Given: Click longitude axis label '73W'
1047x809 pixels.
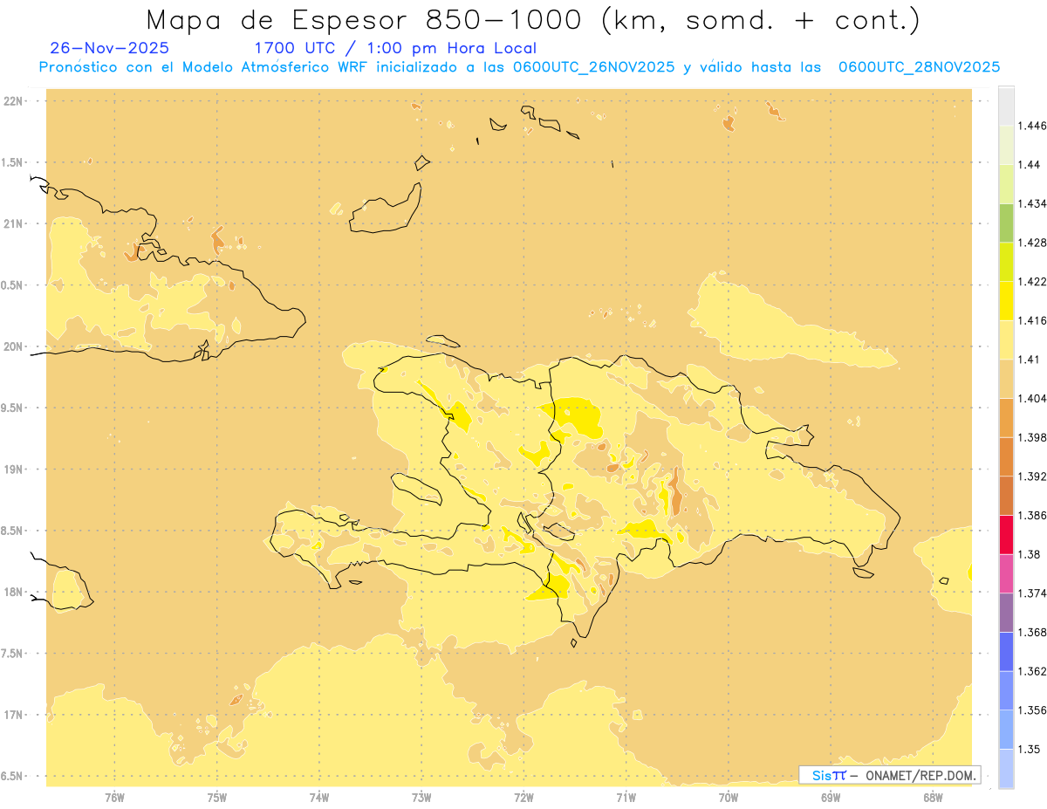Looking at the screenshot, I should (421, 798).
